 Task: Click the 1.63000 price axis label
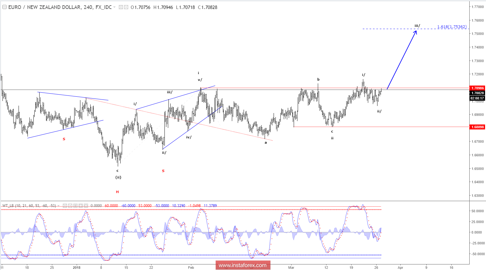478,196
